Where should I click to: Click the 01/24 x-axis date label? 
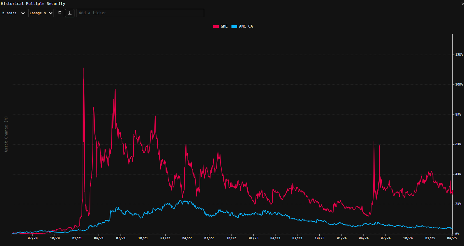click(x=342, y=239)
